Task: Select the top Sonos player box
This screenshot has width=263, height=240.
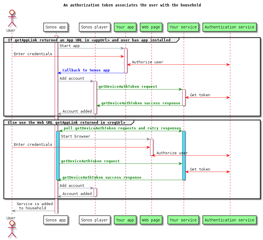Action: (95, 27)
